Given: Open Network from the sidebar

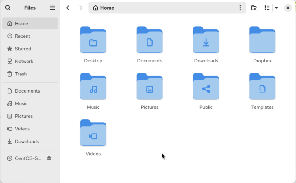Looking at the screenshot, I should [24, 61].
